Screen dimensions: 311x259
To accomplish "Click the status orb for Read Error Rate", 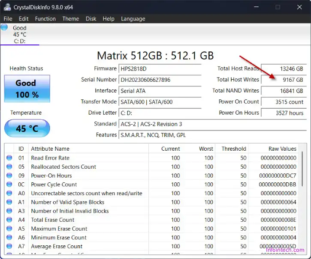I will [x=9, y=158].
